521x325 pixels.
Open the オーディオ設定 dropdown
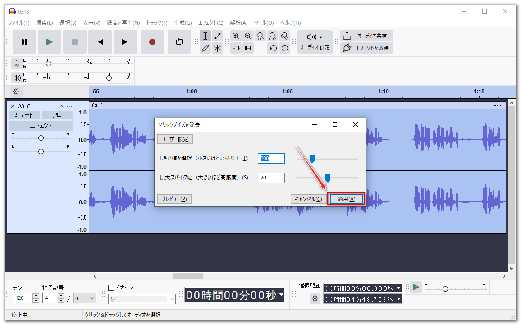[x=315, y=42]
